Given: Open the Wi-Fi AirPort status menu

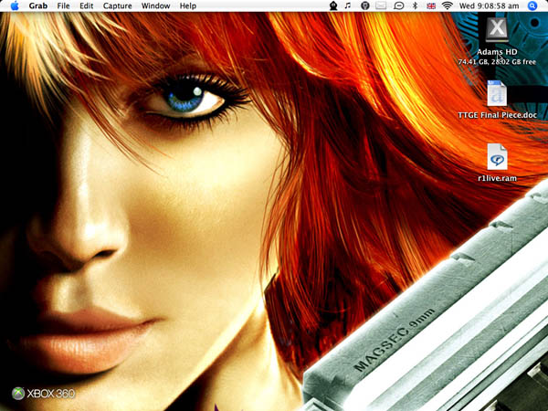Looking at the screenshot, I should click(x=447, y=5).
